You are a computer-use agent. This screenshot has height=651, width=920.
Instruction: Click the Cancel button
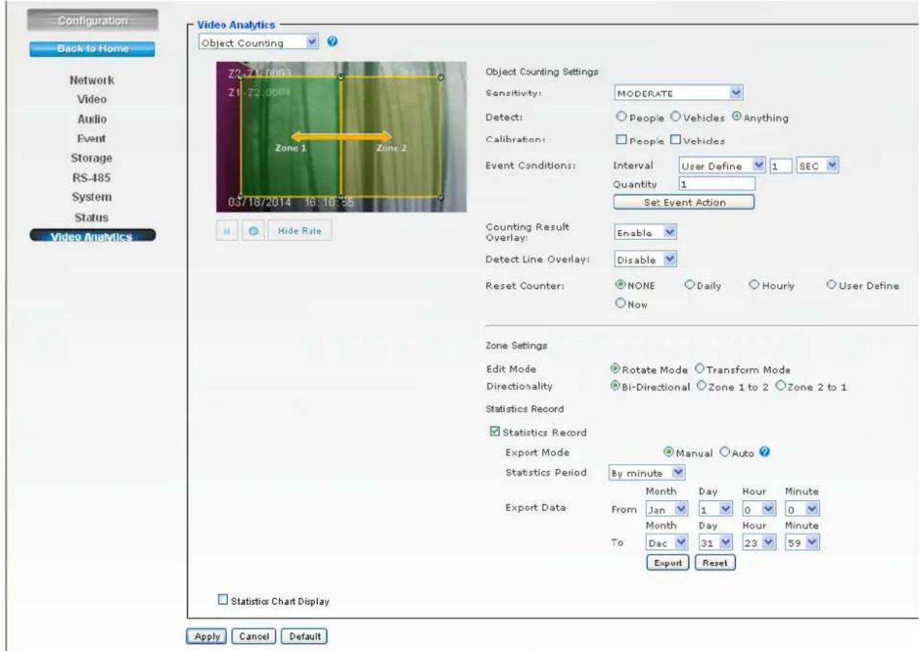(255, 636)
